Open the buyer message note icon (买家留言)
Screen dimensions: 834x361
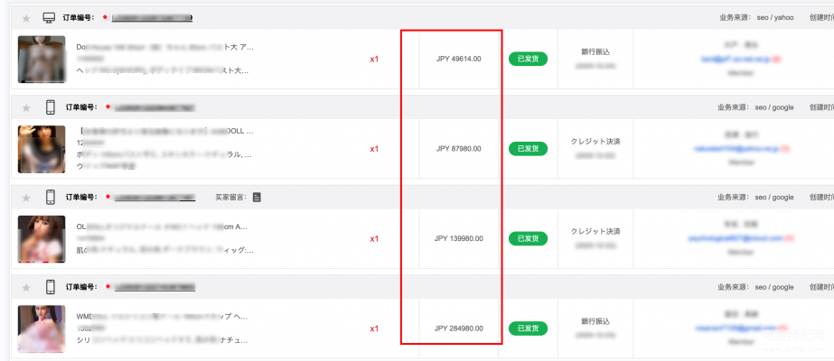[x=257, y=197]
